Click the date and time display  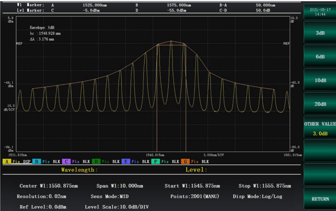[x=320, y=12]
